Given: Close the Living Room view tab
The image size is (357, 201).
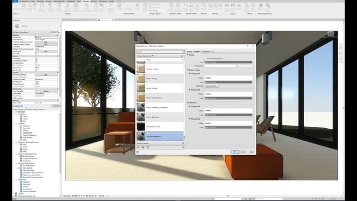Looking at the screenshot, I should pos(113,20).
